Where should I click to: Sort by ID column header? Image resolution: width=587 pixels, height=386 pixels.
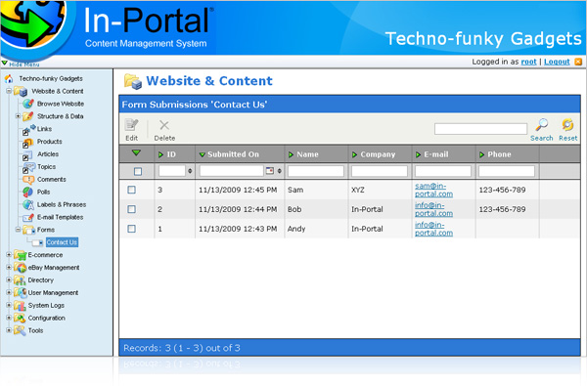point(171,154)
